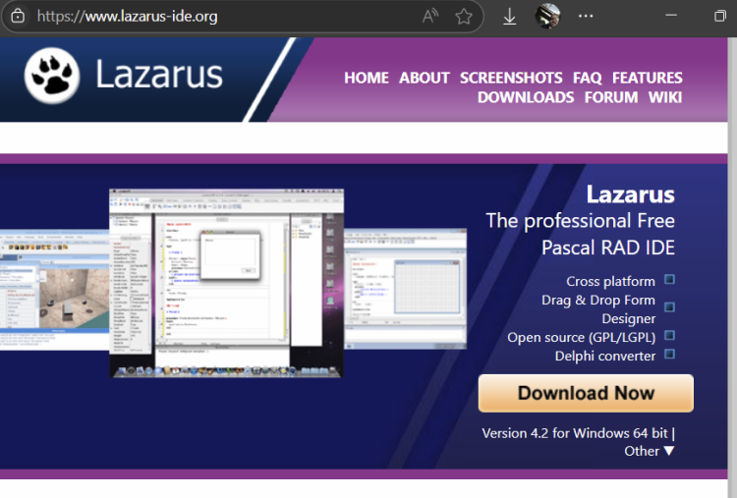Viewport: 737px width, 498px height.
Task: Open the site information padlock icon
Action: pyautogui.click(x=18, y=16)
